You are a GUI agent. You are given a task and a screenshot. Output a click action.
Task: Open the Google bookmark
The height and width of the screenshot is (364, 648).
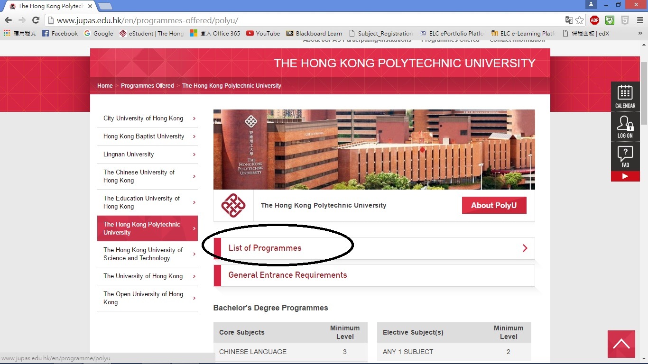tap(98, 33)
